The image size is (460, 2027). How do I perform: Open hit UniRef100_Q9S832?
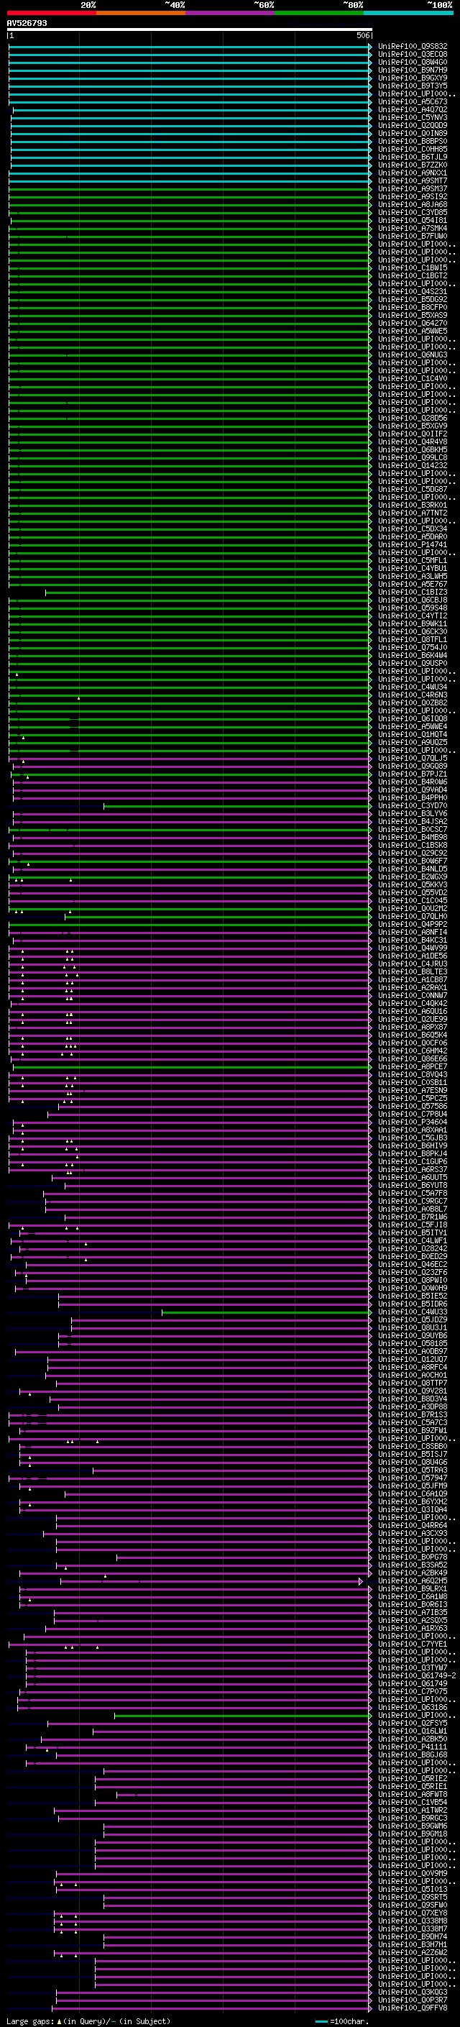click(x=413, y=47)
